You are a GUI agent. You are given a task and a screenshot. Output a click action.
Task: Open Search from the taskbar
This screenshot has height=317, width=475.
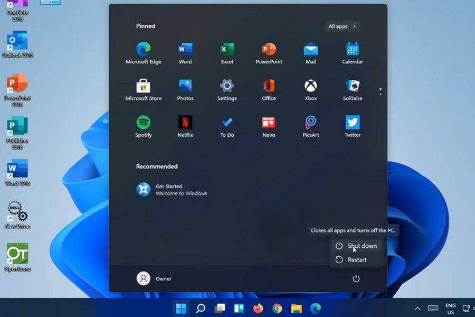(x=201, y=309)
